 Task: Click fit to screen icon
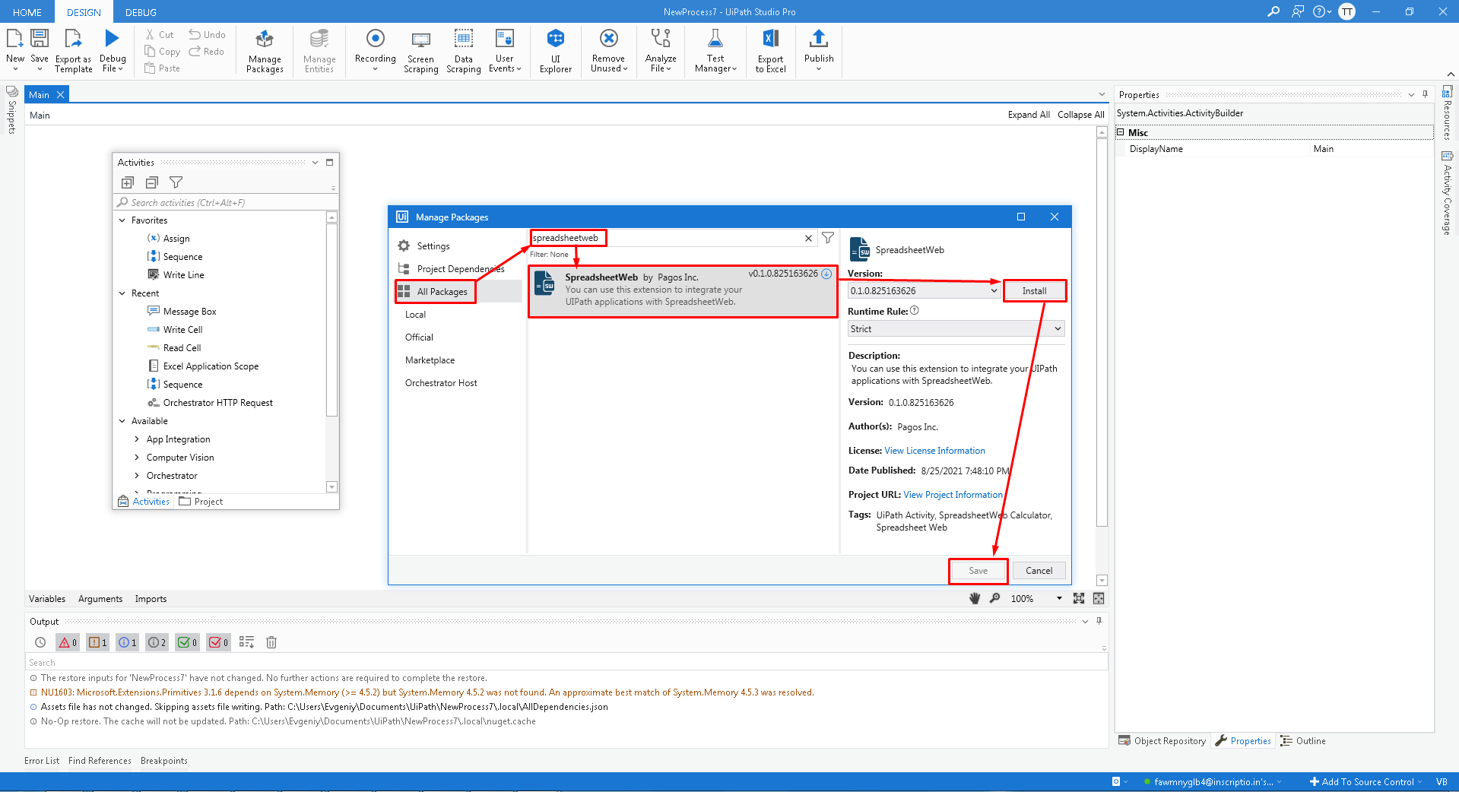(1078, 598)
